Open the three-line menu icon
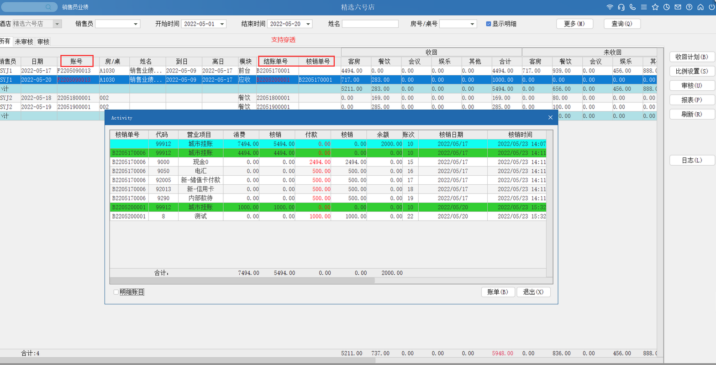Image resolution: width=716 pixels, height=365 pixels. (x=644, y=7)
